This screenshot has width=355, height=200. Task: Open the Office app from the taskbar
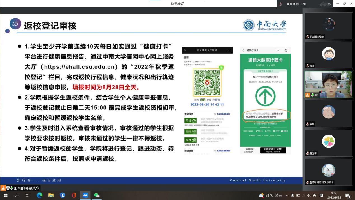click(74, 196)
